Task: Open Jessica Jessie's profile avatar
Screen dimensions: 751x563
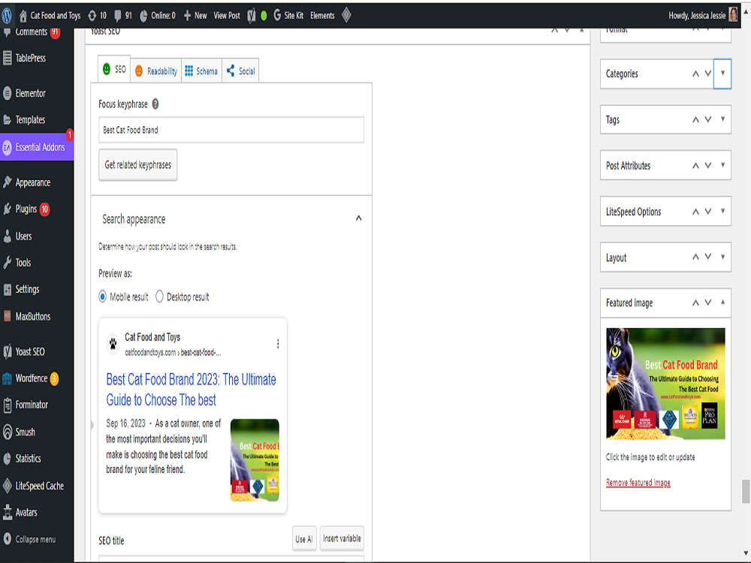Action: [x=733, y=15]
